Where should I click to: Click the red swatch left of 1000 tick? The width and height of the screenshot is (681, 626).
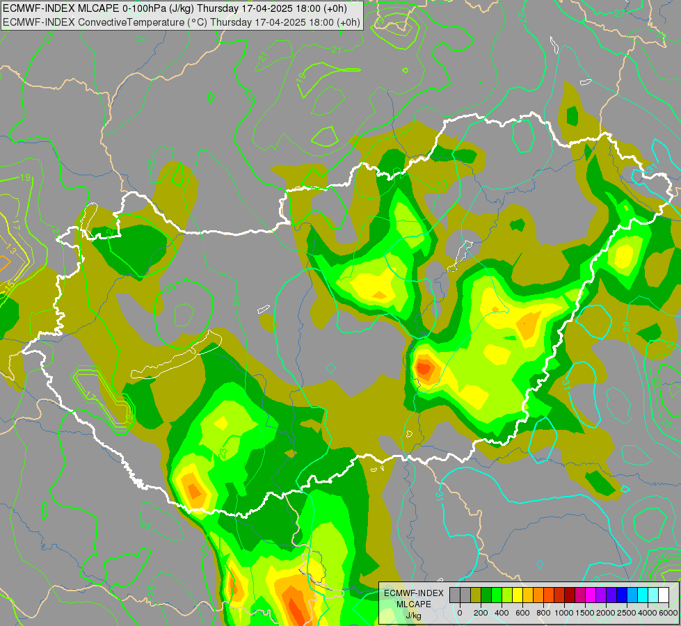pyautogui.click(x=559, y=595)
